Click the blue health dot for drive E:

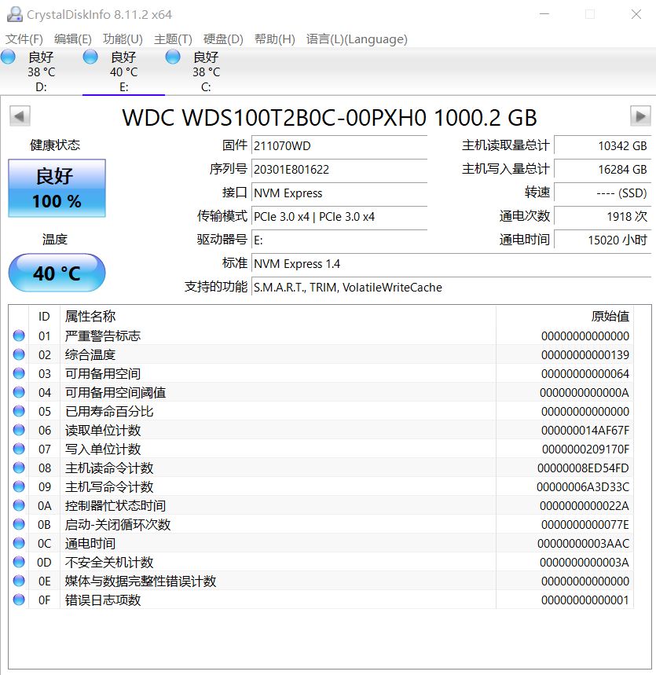90,56
